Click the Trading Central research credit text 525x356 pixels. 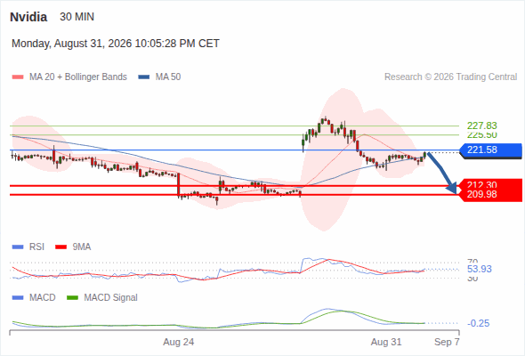pyautogui.click(x=450, y=77)
